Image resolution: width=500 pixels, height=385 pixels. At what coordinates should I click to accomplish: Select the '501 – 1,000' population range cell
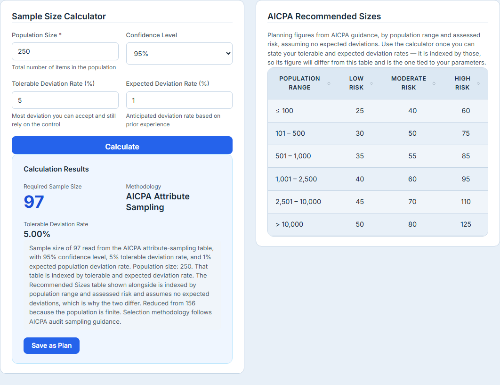tap(303, 156)
